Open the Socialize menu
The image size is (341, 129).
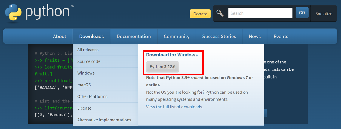[x=323, y=14]
